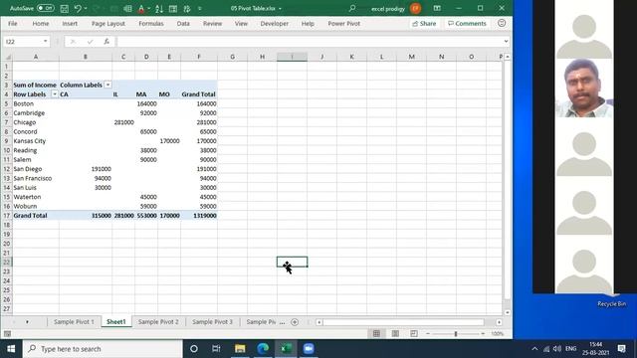Switch to Page Break Preview icon
637x358 pixels.
click(x=414, y=334)
